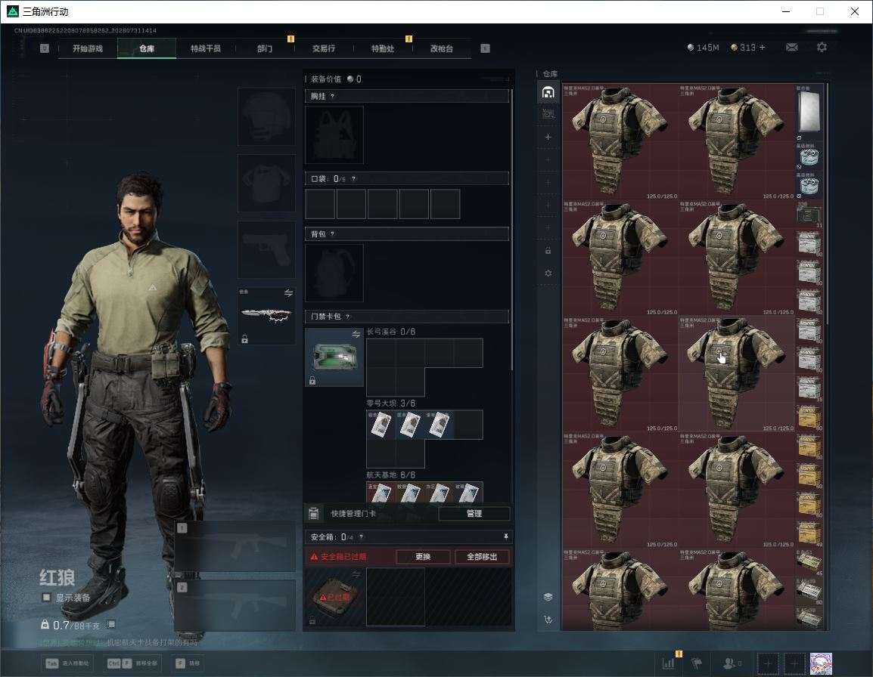Select the empty helmet slot
The width and height of the screenshot is (873, 677).
click(x=267, y=116)
